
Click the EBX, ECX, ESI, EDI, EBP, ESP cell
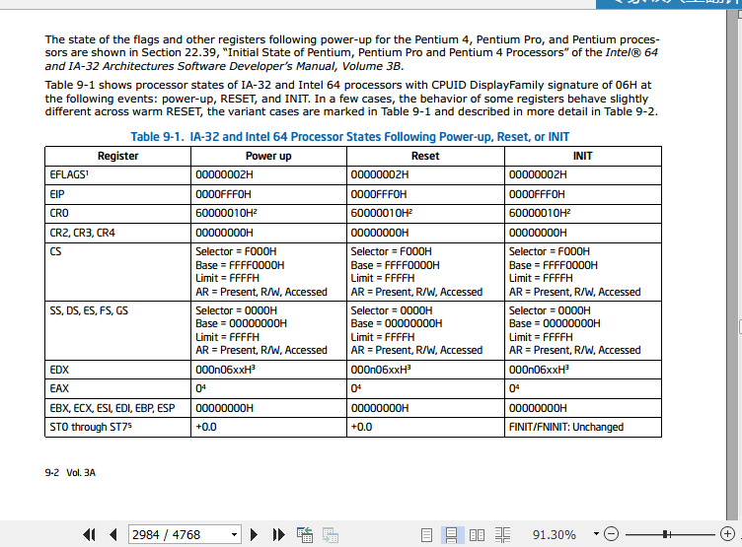(117, 408)
